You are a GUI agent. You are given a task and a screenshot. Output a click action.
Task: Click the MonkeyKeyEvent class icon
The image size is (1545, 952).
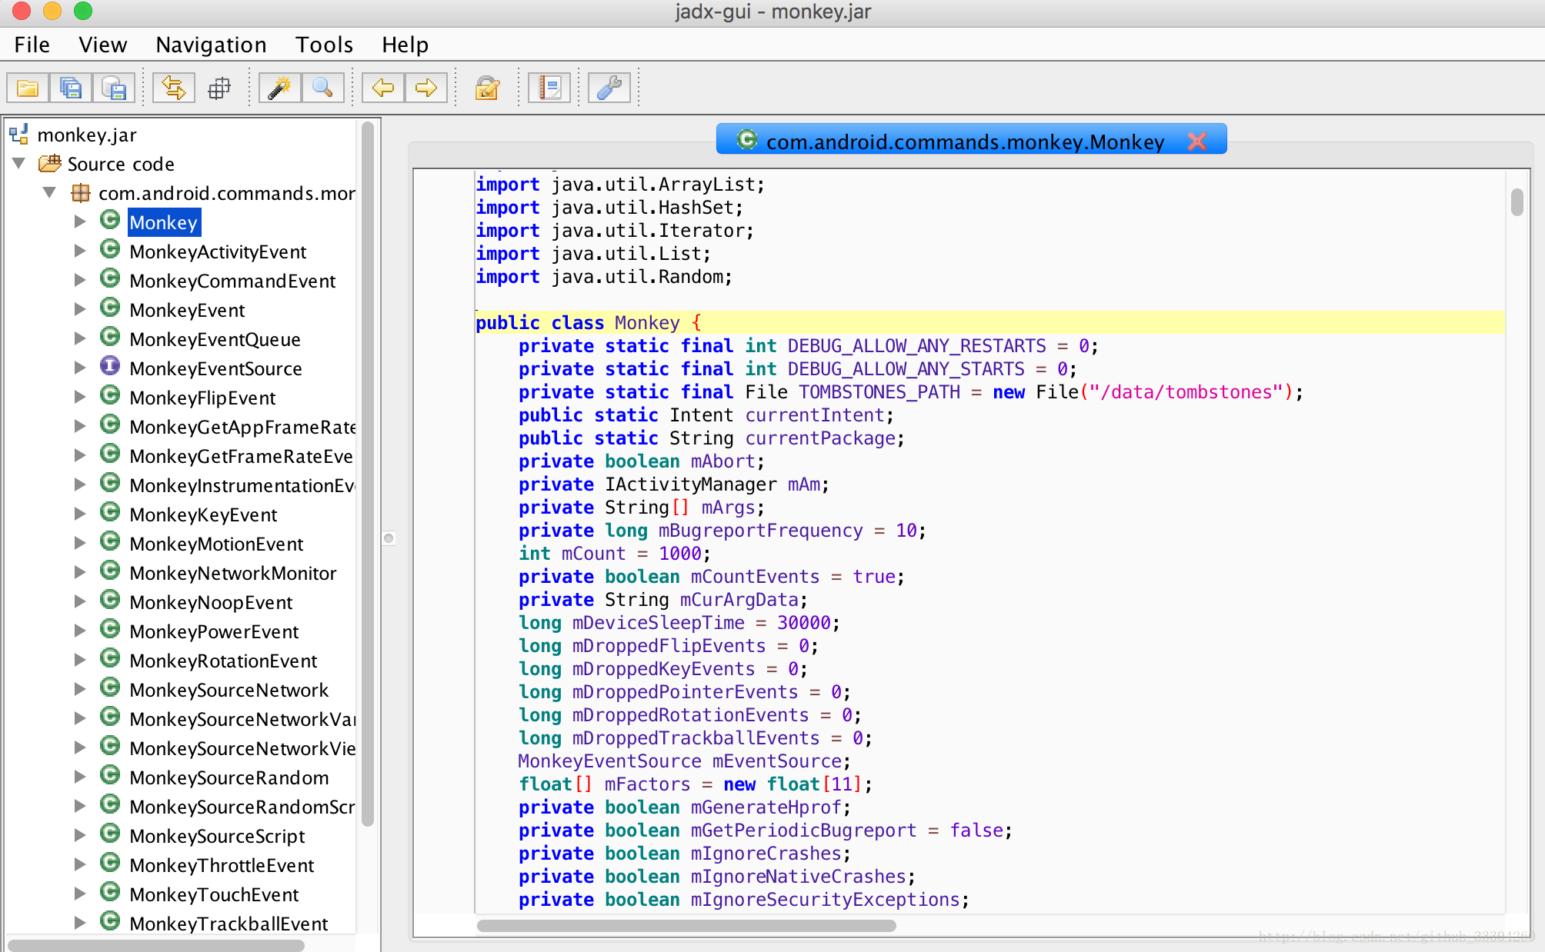tap(110, 512)
